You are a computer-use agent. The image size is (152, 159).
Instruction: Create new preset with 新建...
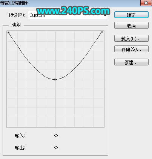[131, 62]
